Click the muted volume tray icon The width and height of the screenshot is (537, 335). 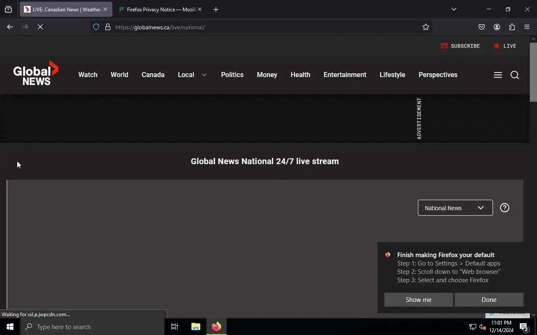(482, 327)
